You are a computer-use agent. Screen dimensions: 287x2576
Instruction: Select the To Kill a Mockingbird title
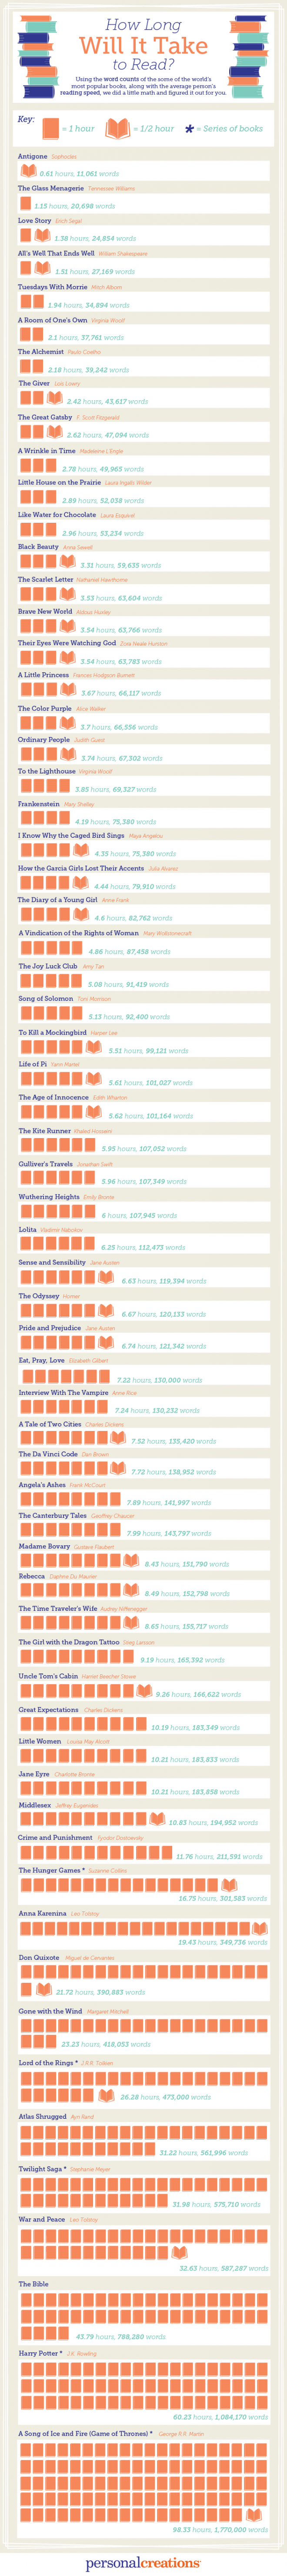(52, 1032)
